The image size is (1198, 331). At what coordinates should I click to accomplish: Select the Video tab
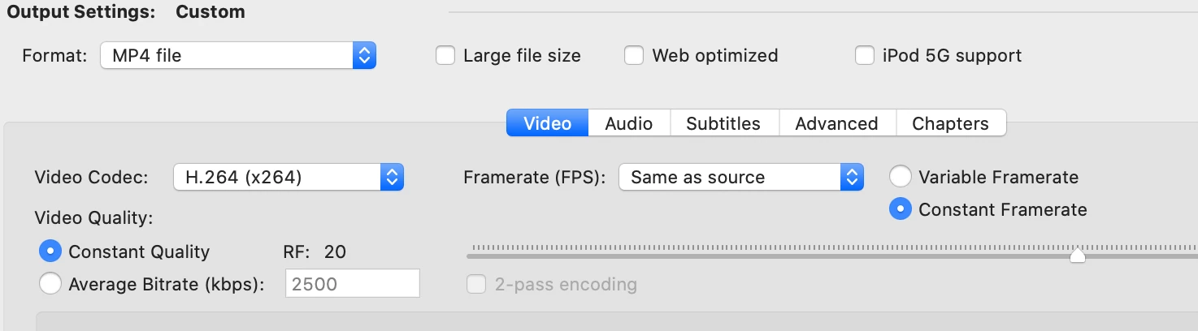coord(547,123)
